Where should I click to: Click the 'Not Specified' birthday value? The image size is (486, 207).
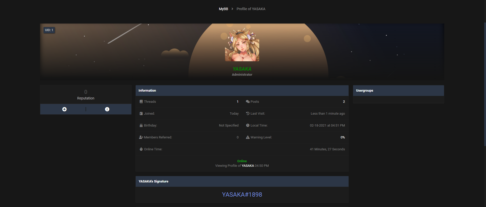pos(229,125)
